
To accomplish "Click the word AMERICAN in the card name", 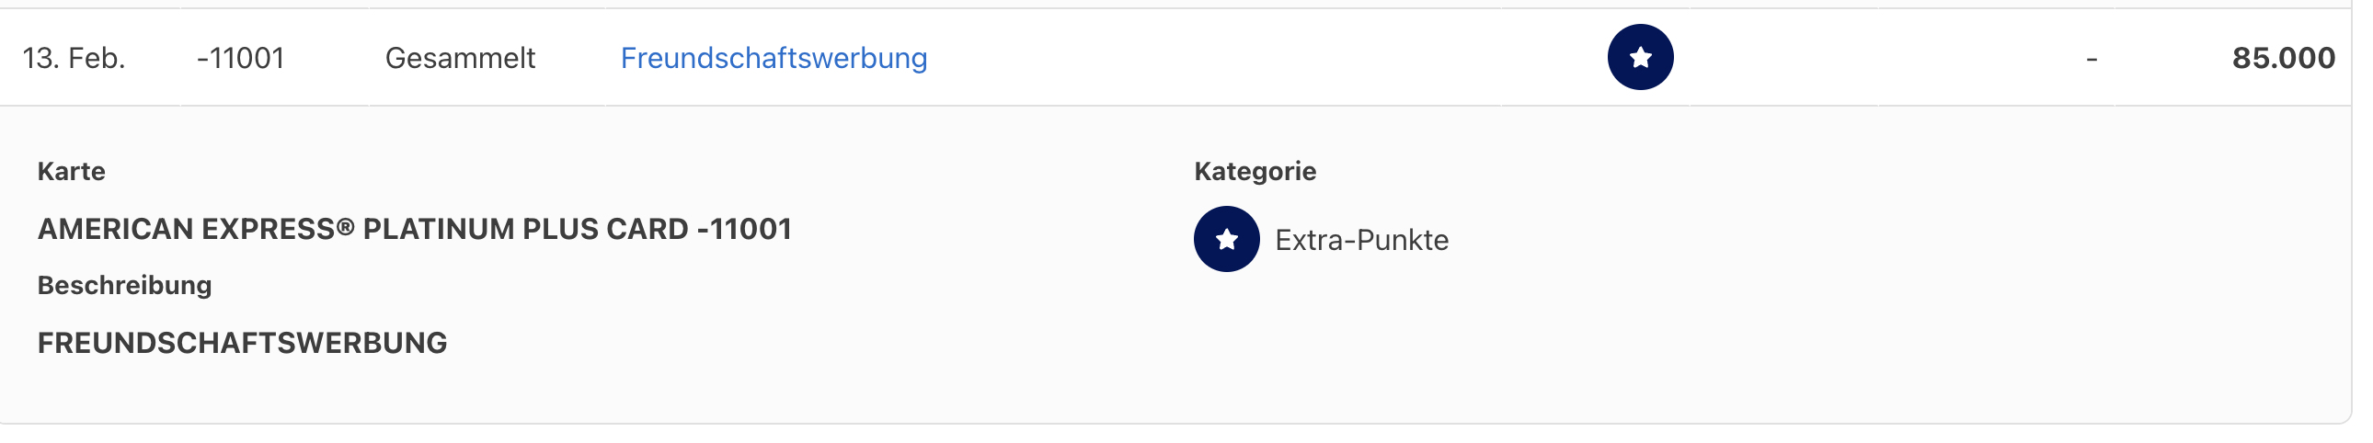I will pyautogui.click(x=115, y=230).
